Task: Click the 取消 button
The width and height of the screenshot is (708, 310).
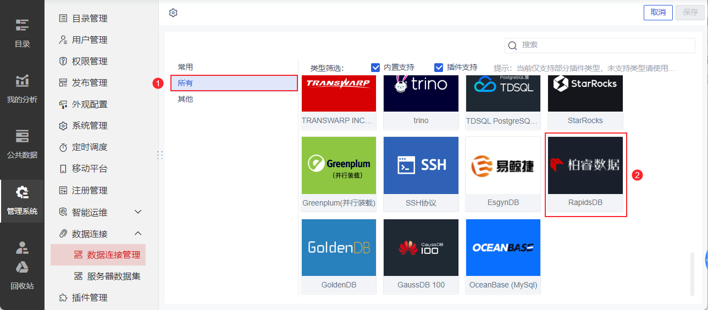Action: click(x=658, y=13)
